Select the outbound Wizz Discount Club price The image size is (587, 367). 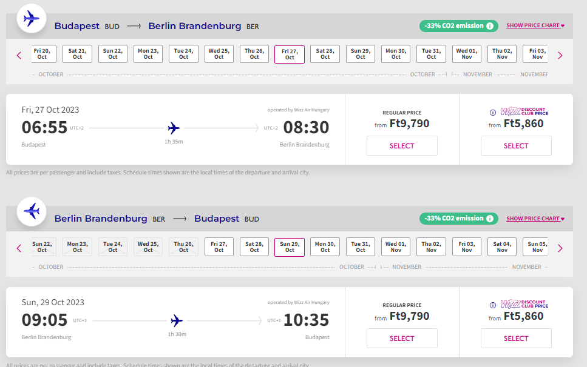pyautogui.click(x=516, y=146)
